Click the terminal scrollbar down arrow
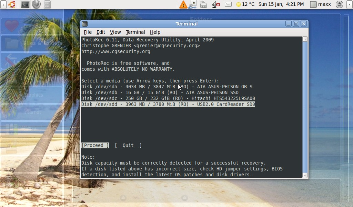This screenshot has height=207, width=353. pyautogui.click(x=305, y=176)
